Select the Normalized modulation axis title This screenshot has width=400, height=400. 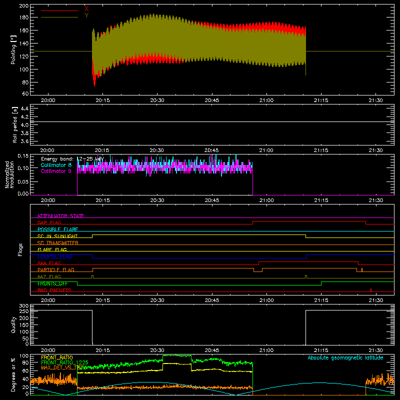click(x=9, y=174)
